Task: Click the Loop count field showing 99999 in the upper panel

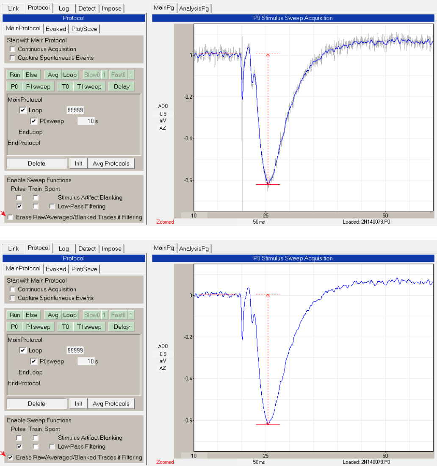Action: coord(75,110)
